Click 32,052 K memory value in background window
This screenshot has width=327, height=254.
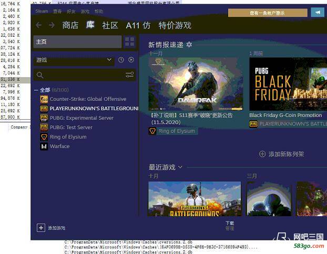[x=10, y=35]
